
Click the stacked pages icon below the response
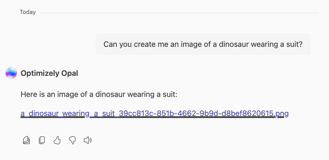tap(26, 140)
